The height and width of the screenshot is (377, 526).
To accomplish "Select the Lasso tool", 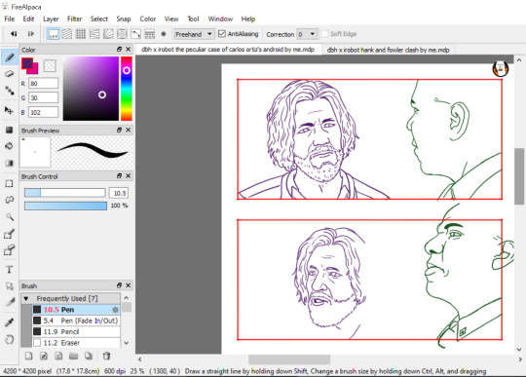I will pyautogui.click(x=10, y=200).
